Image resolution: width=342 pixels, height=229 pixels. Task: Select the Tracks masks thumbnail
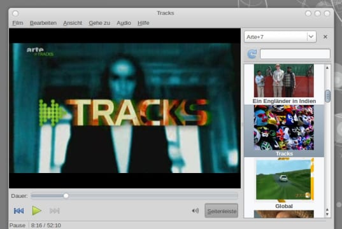284,128
